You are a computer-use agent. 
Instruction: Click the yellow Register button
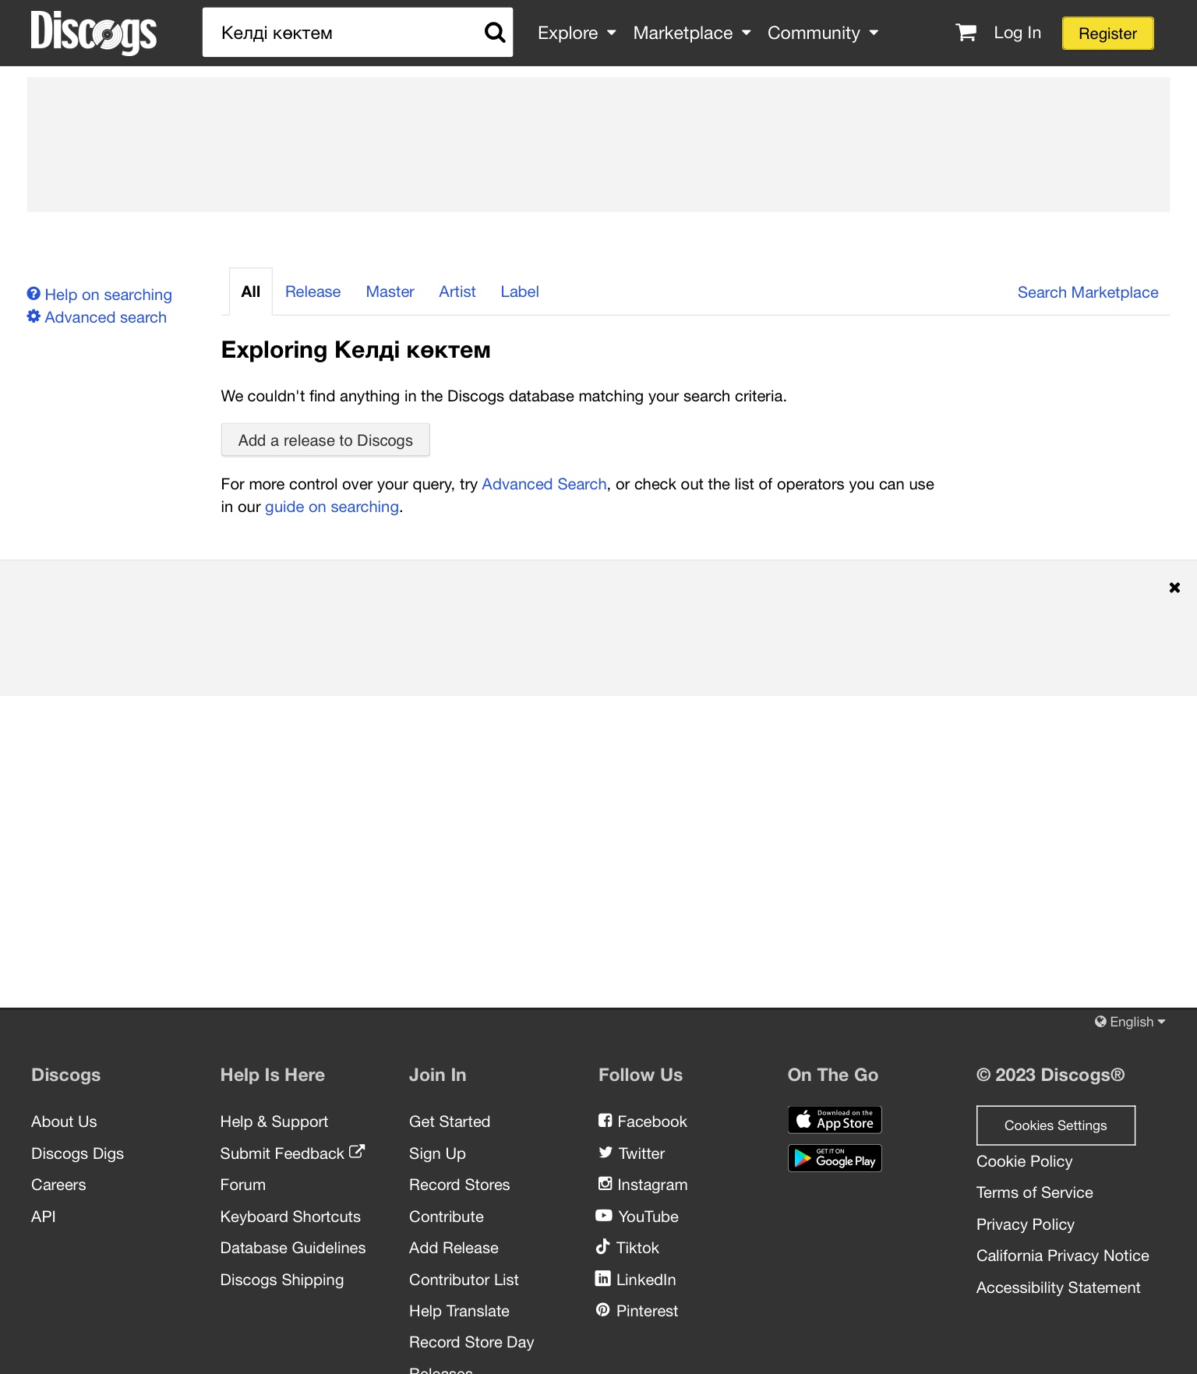pos(1107,34)
